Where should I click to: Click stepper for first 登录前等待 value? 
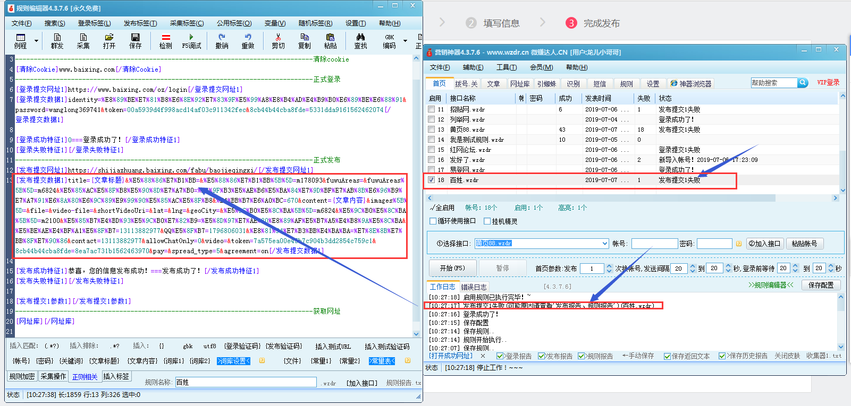795,269
